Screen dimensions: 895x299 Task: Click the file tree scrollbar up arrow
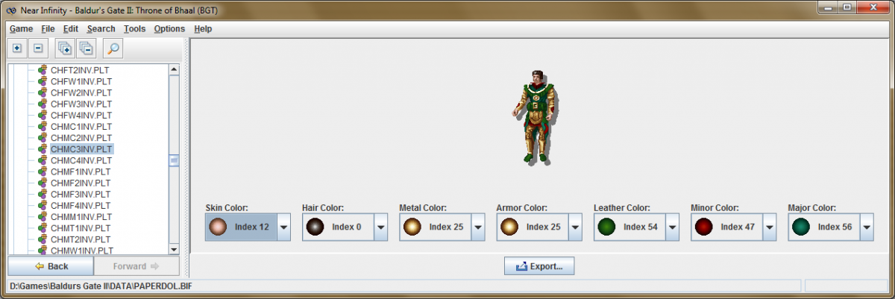(174, 70)
